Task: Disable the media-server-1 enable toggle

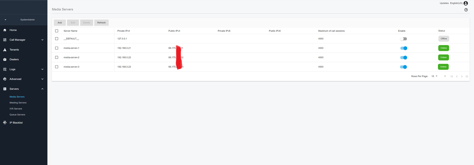Action: pyautogui.click(x=404, y=48)
